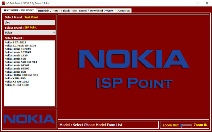
Task: Click the Zoom Out label
Action: 171,125
